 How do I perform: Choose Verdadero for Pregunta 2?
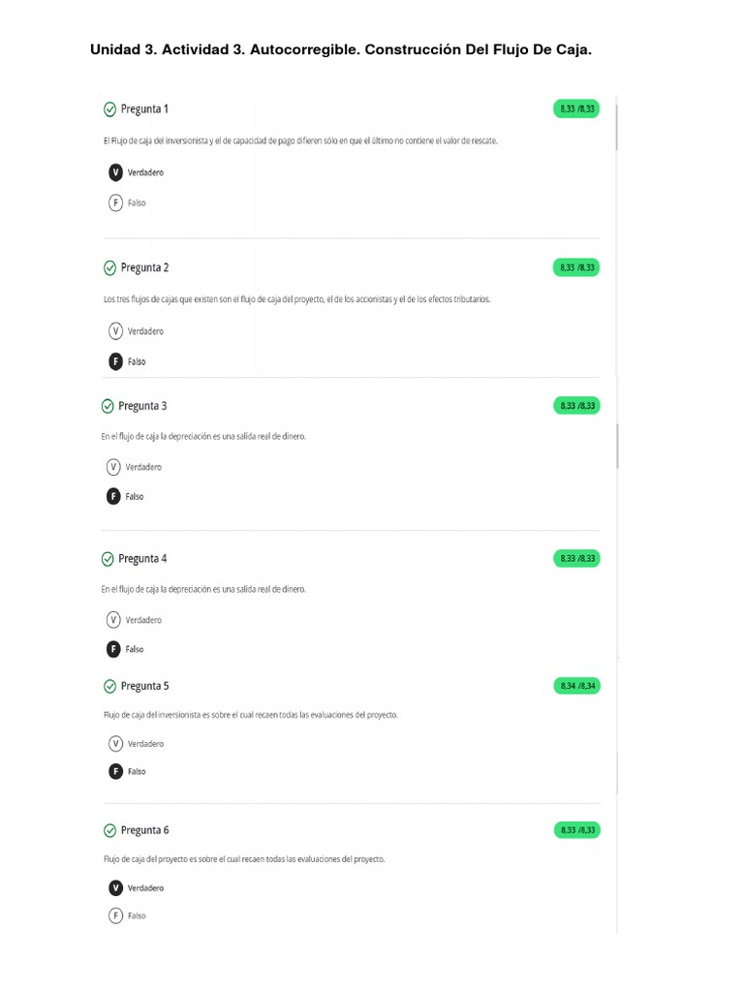coord(116,331)
